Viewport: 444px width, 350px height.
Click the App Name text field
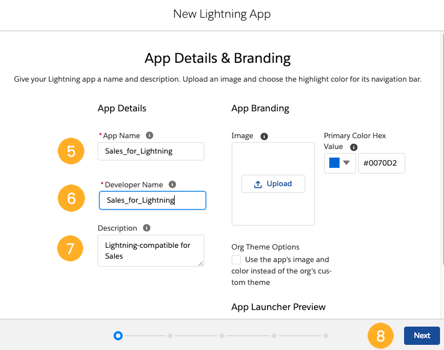pyautogui.click(x=151, y=151)
